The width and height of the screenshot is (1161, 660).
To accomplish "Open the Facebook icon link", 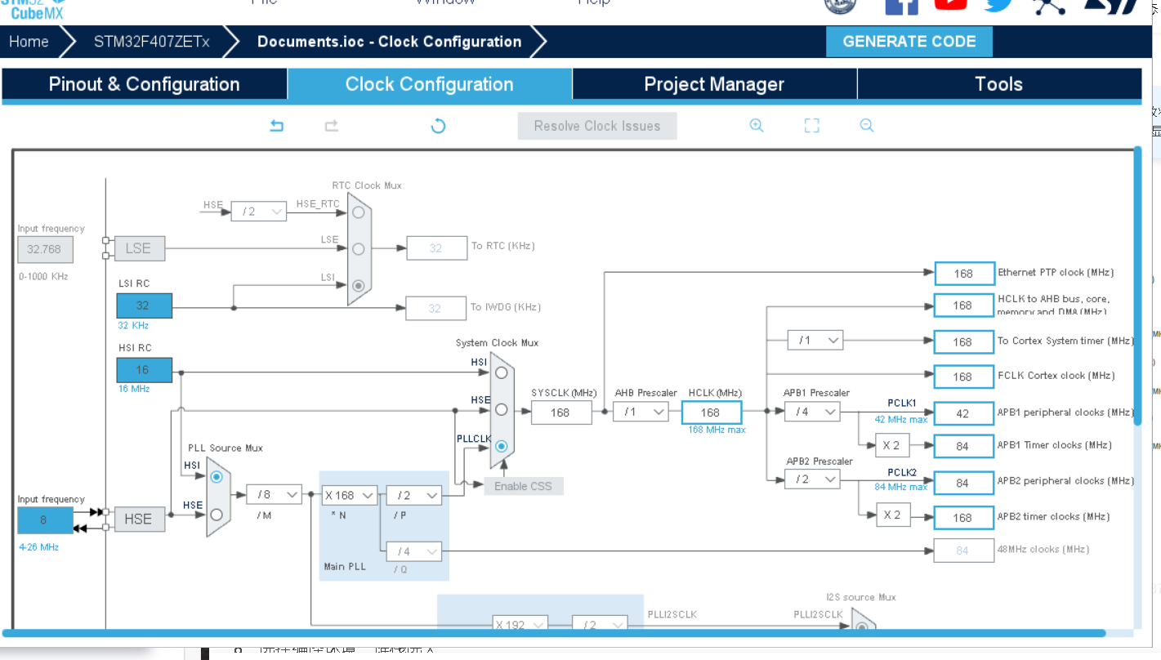I will click(902, 7).
